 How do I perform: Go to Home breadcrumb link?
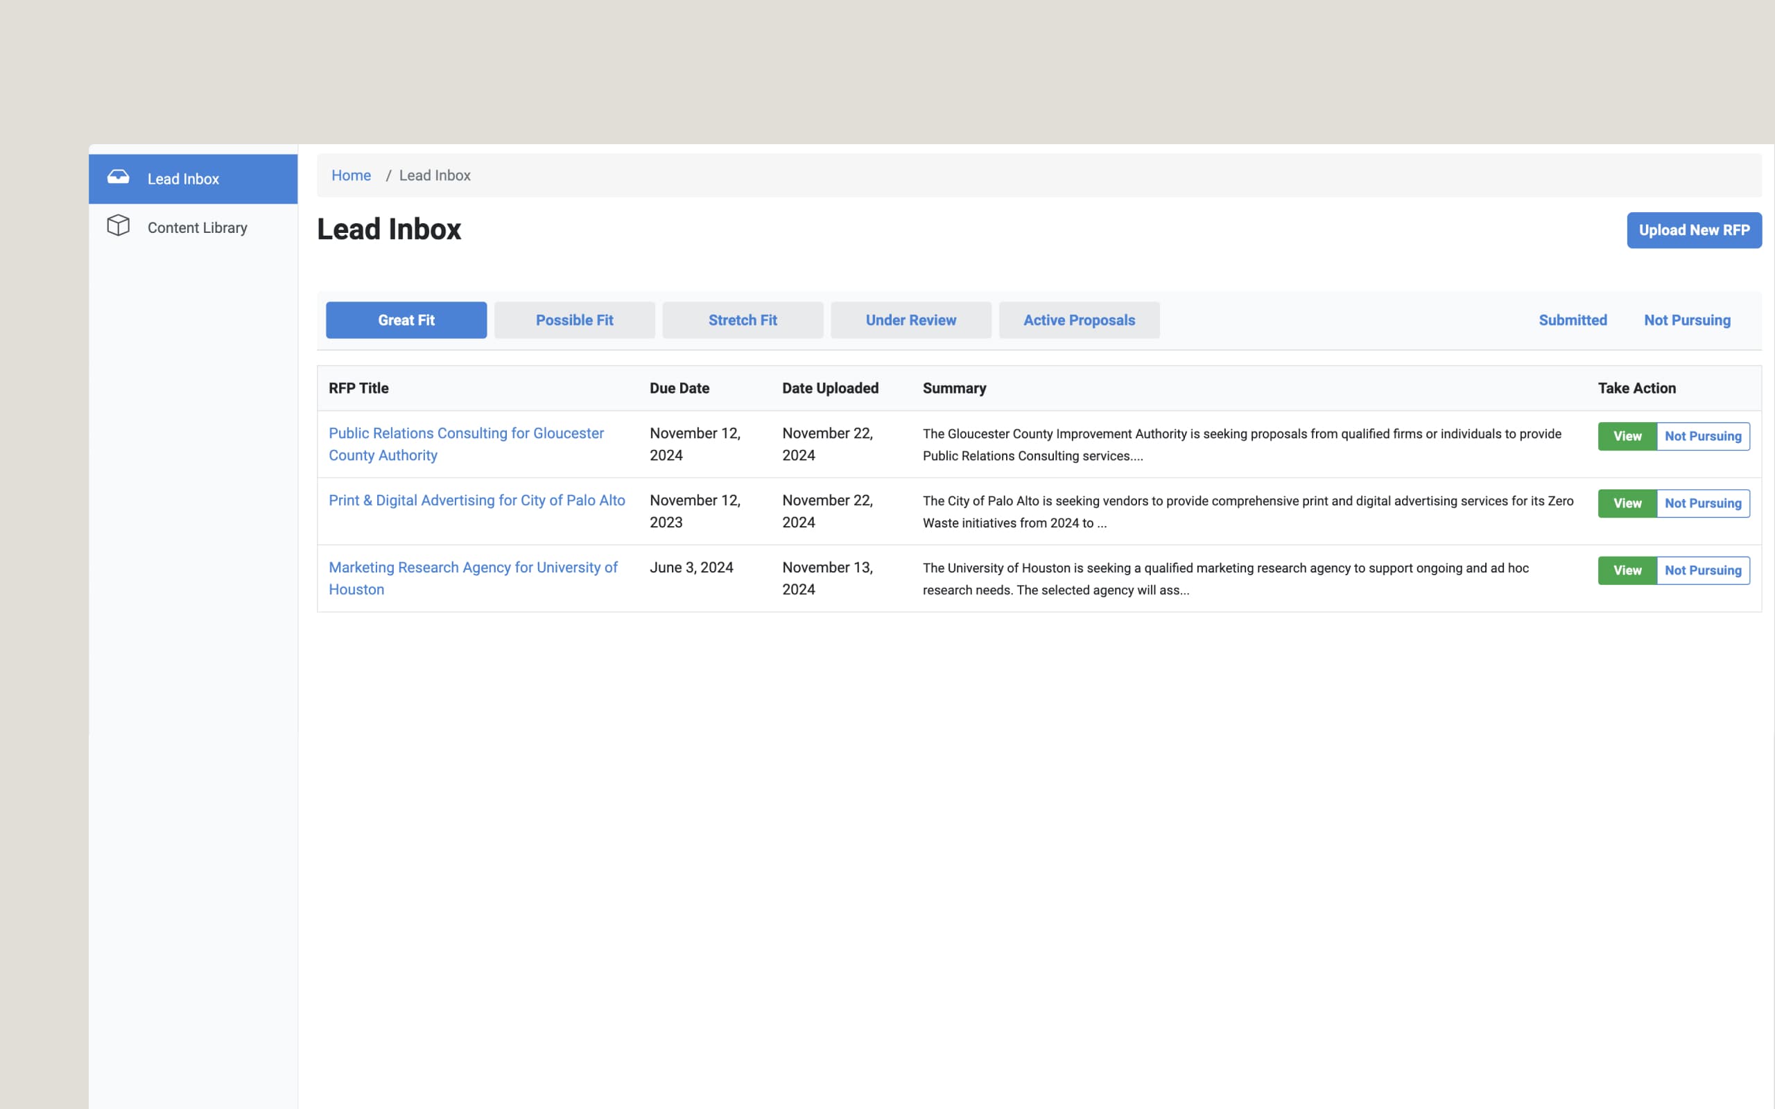coord(351,176)
